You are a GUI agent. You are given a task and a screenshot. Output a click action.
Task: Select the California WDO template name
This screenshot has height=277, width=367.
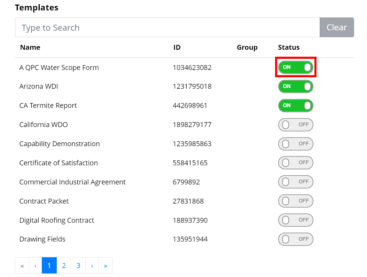[x=44, y=125]
